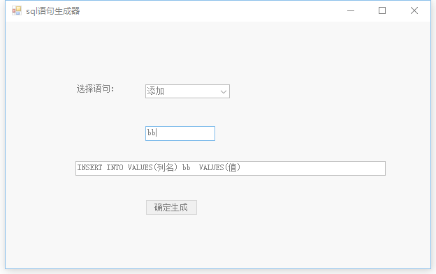Click the app icon in the title bar

pos(17,11)
